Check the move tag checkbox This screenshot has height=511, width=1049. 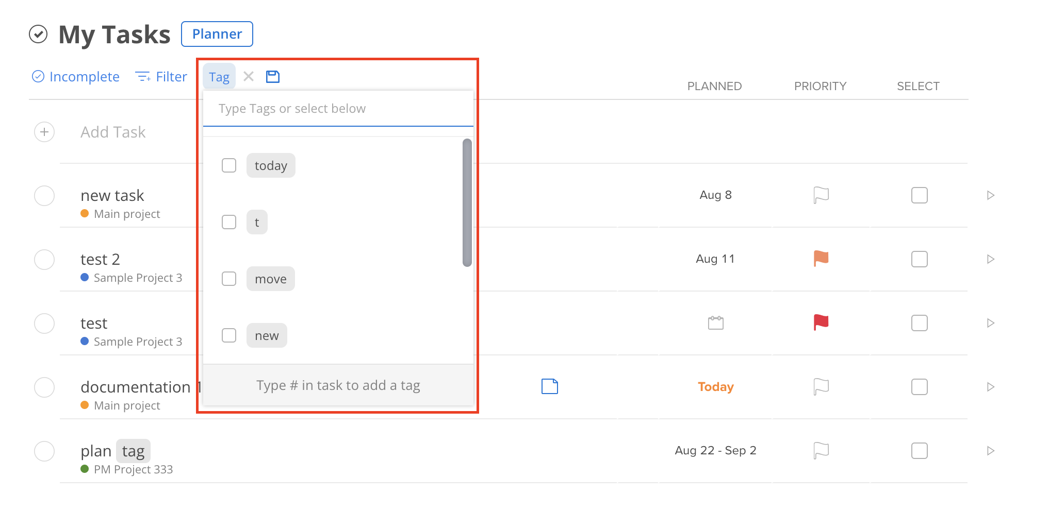[x=229, y=278]
